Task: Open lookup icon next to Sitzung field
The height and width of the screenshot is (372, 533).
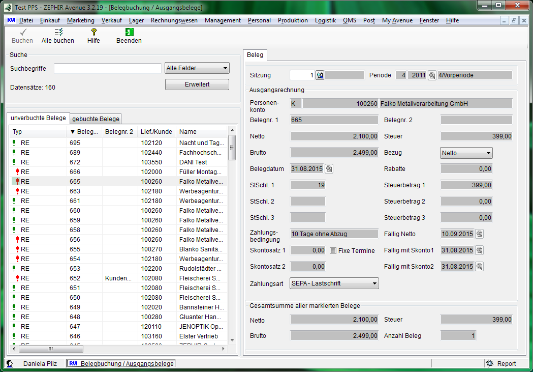Action: tap(320, 75)
